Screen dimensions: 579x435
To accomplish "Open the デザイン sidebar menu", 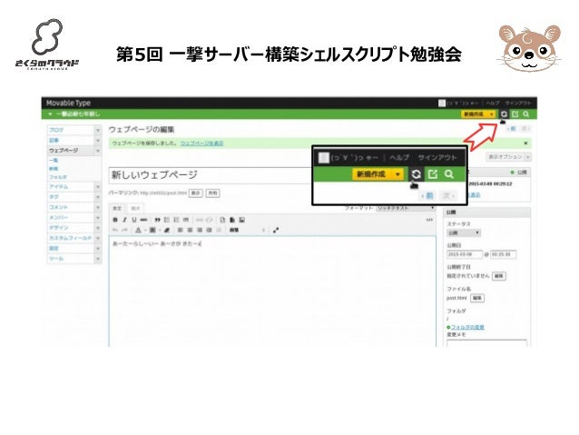I will [x=74, y=228].
